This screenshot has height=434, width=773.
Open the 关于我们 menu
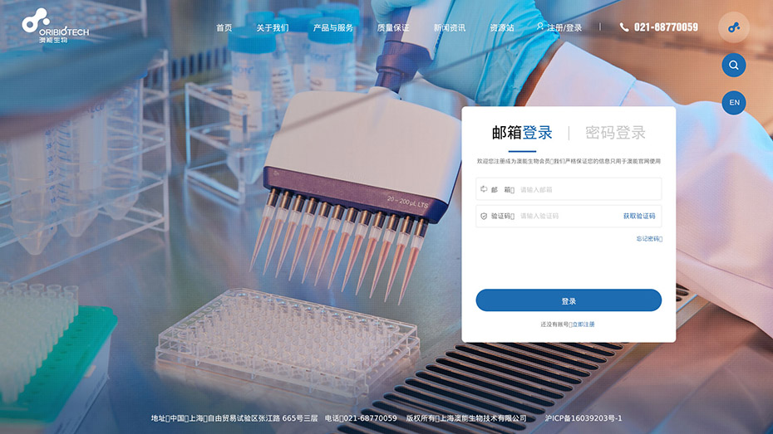(272, 27)
